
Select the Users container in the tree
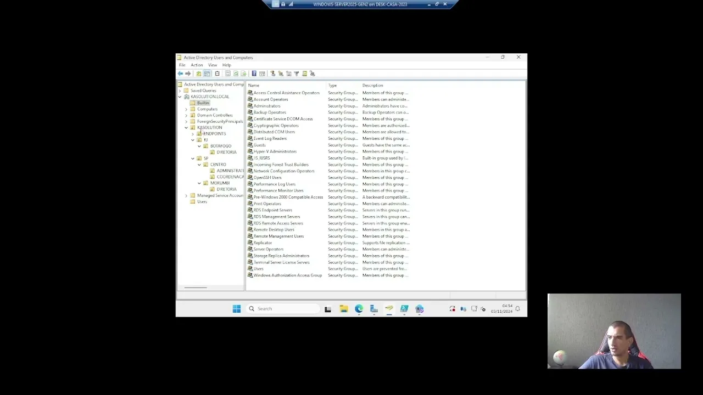coord(202,202)
